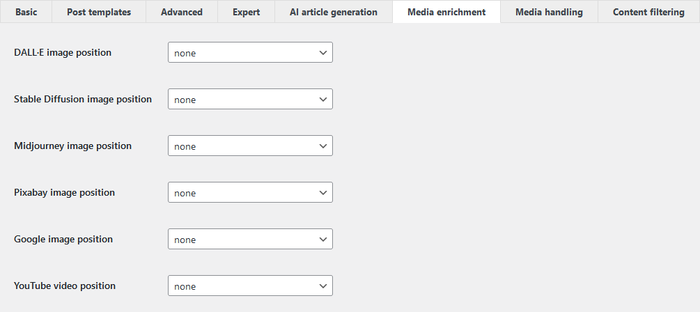Click the YouTube video position label
Image resolution: width=700 pixels, height=312 pixels.
coord(65,286)
